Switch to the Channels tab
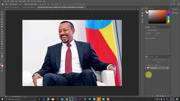The image size is (180, 101). click(x=152, y=57)
